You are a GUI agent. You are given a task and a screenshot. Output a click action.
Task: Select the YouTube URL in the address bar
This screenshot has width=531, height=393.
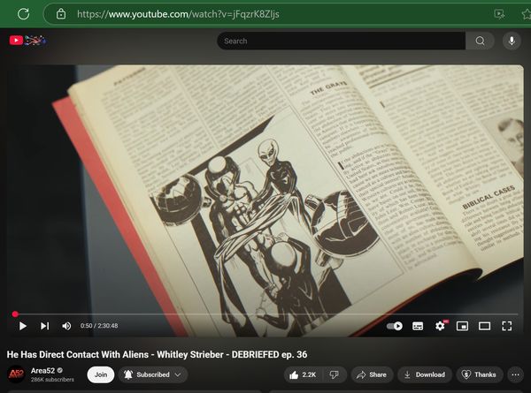coord(178,14)
